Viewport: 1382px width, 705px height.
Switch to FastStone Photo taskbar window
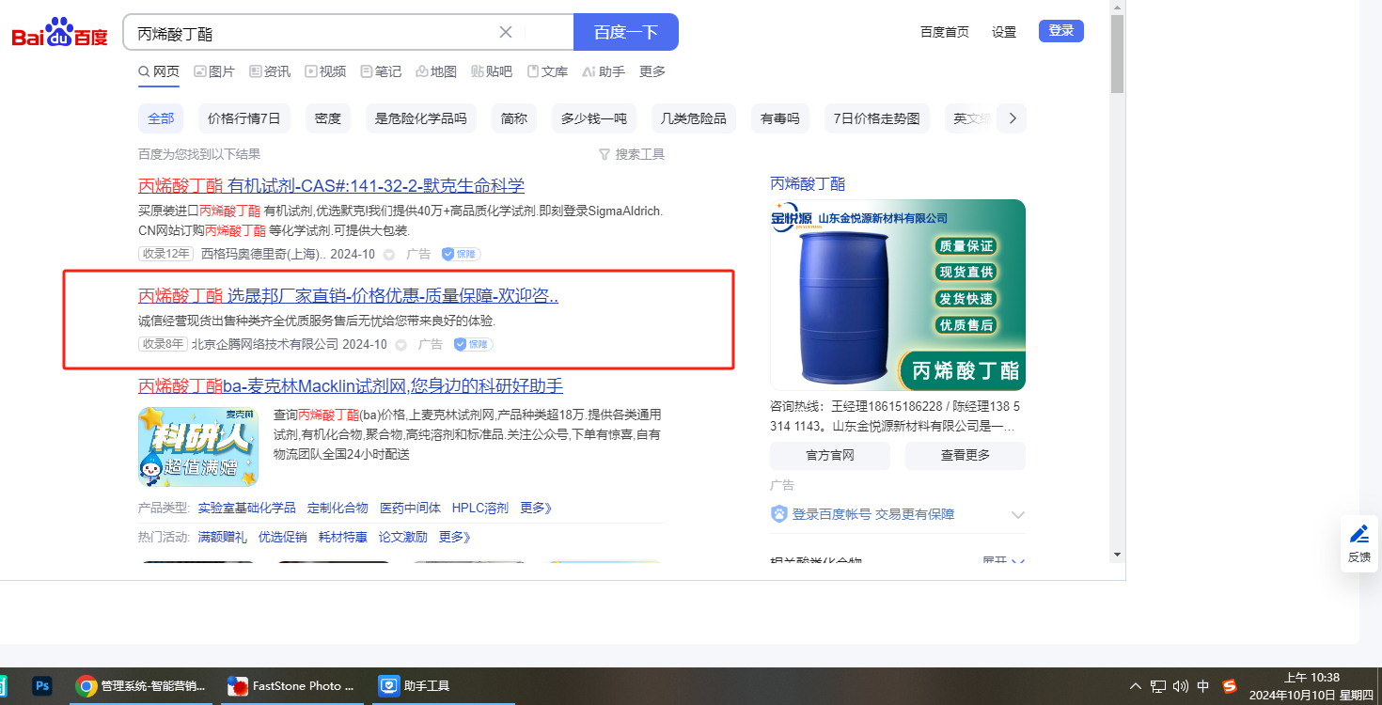tap(291, 685)
